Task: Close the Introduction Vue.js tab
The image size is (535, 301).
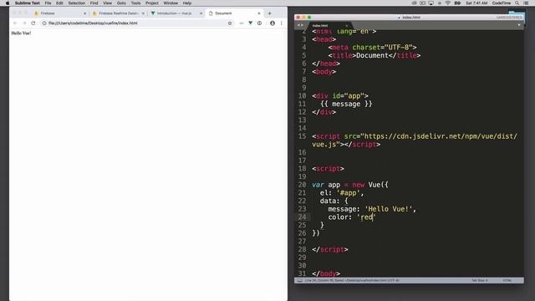Action: pos(201,13)
